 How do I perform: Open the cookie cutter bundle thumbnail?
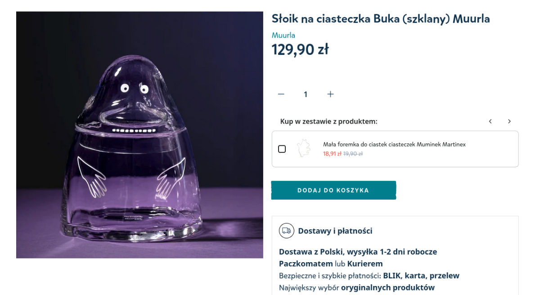coord(304,148)
